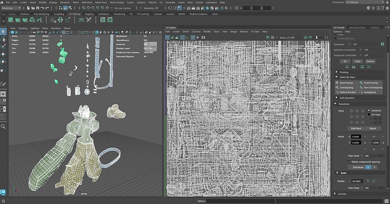Switch to the Attribute Editor tab

[357, 28]
